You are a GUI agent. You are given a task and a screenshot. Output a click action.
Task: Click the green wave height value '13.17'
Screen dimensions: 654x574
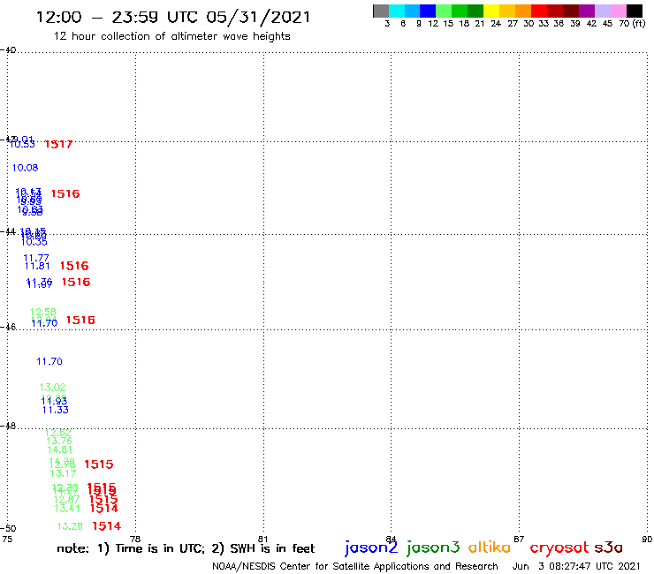point(63,473)
